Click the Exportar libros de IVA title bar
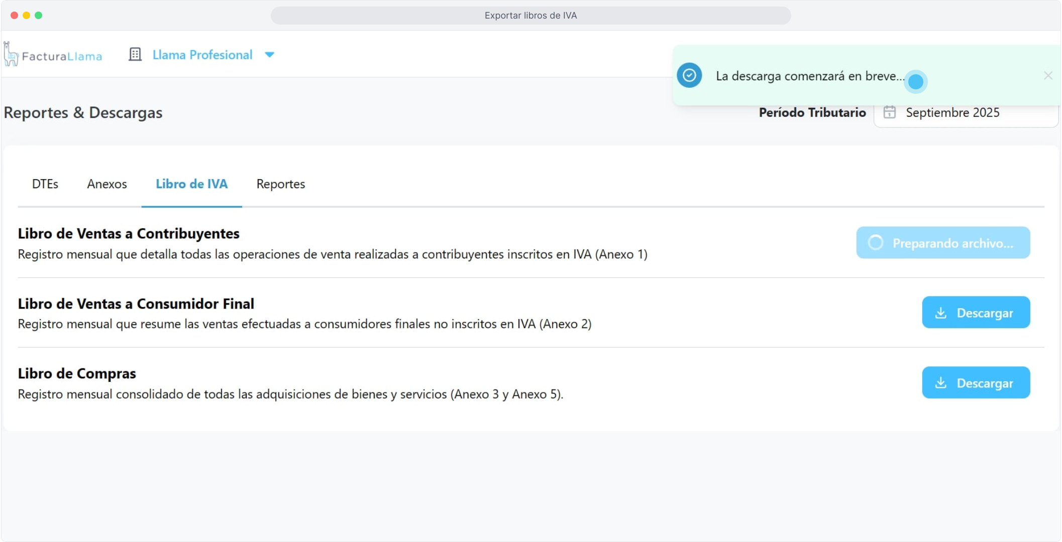The image size is (1062, 542). point(530,16)
